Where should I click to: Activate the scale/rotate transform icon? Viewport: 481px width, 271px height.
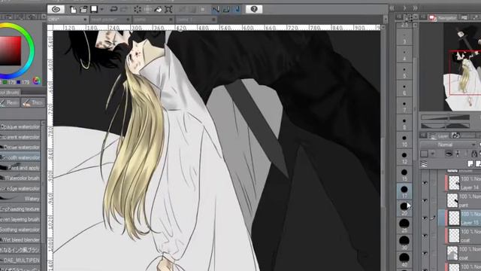coord(168,10)
